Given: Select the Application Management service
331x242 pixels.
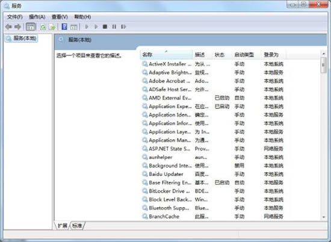Looking at the screenshot, I should click(213, 140).
